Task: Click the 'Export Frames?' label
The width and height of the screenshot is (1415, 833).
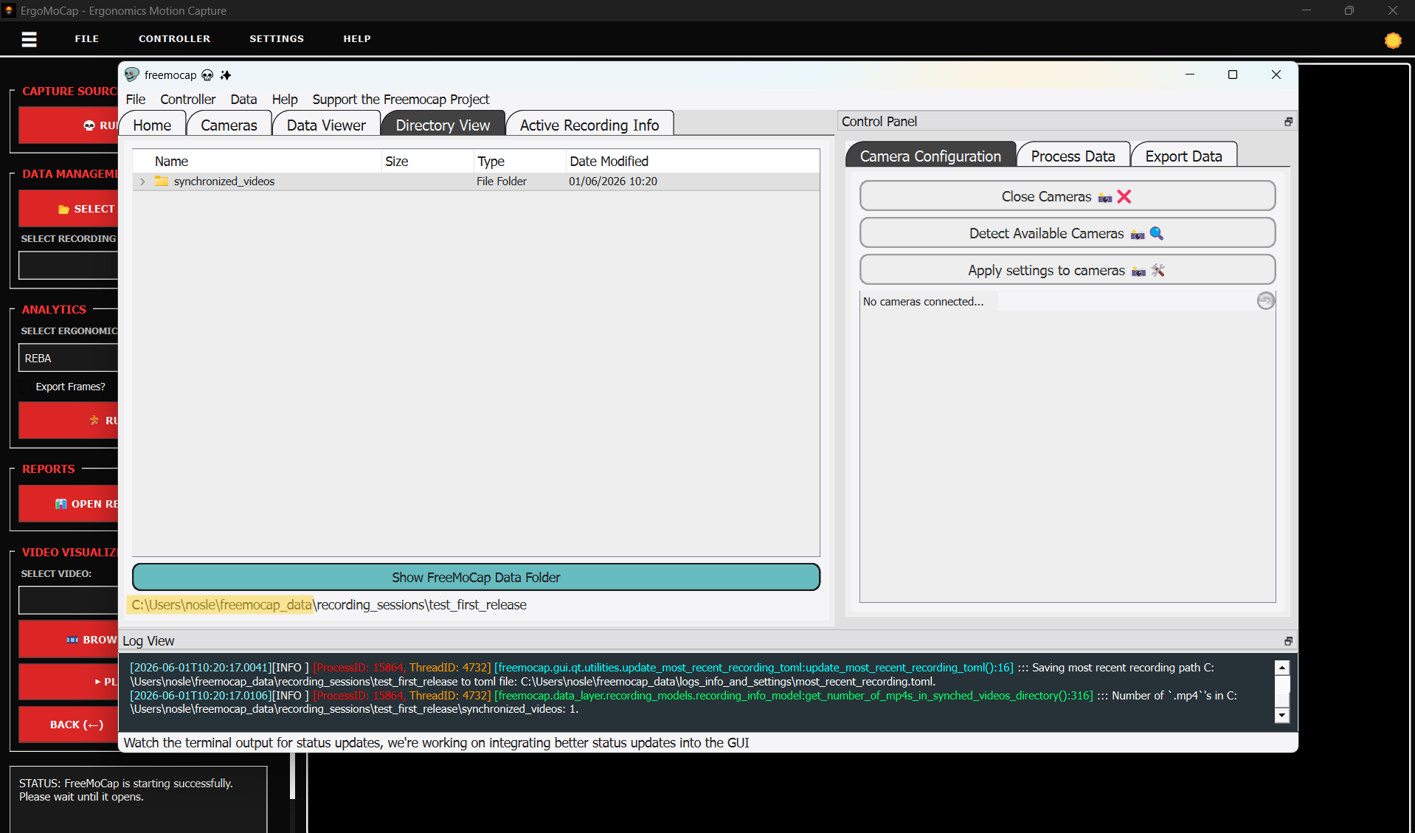Action: click(70, 387)
